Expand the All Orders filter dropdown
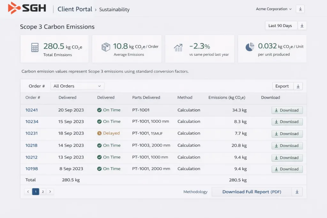This screenshot has height=218, width=327. (x=77, y=86)
